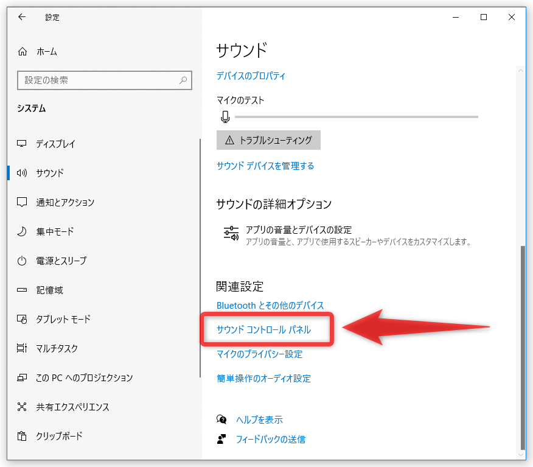The width and height of the screenshot is (533, 467).
Task: Select the 通知とアクション icon
Action: [x=22, y=202]
